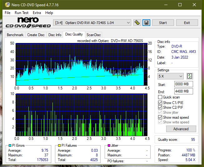The width and height of the screenshot is (204, 167).
Task: Open the Advanced settings button
Action: (181, 129)
